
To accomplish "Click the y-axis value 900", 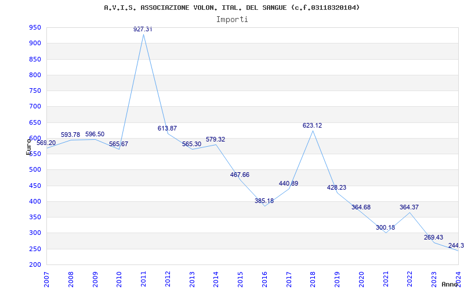I will 35,43.
